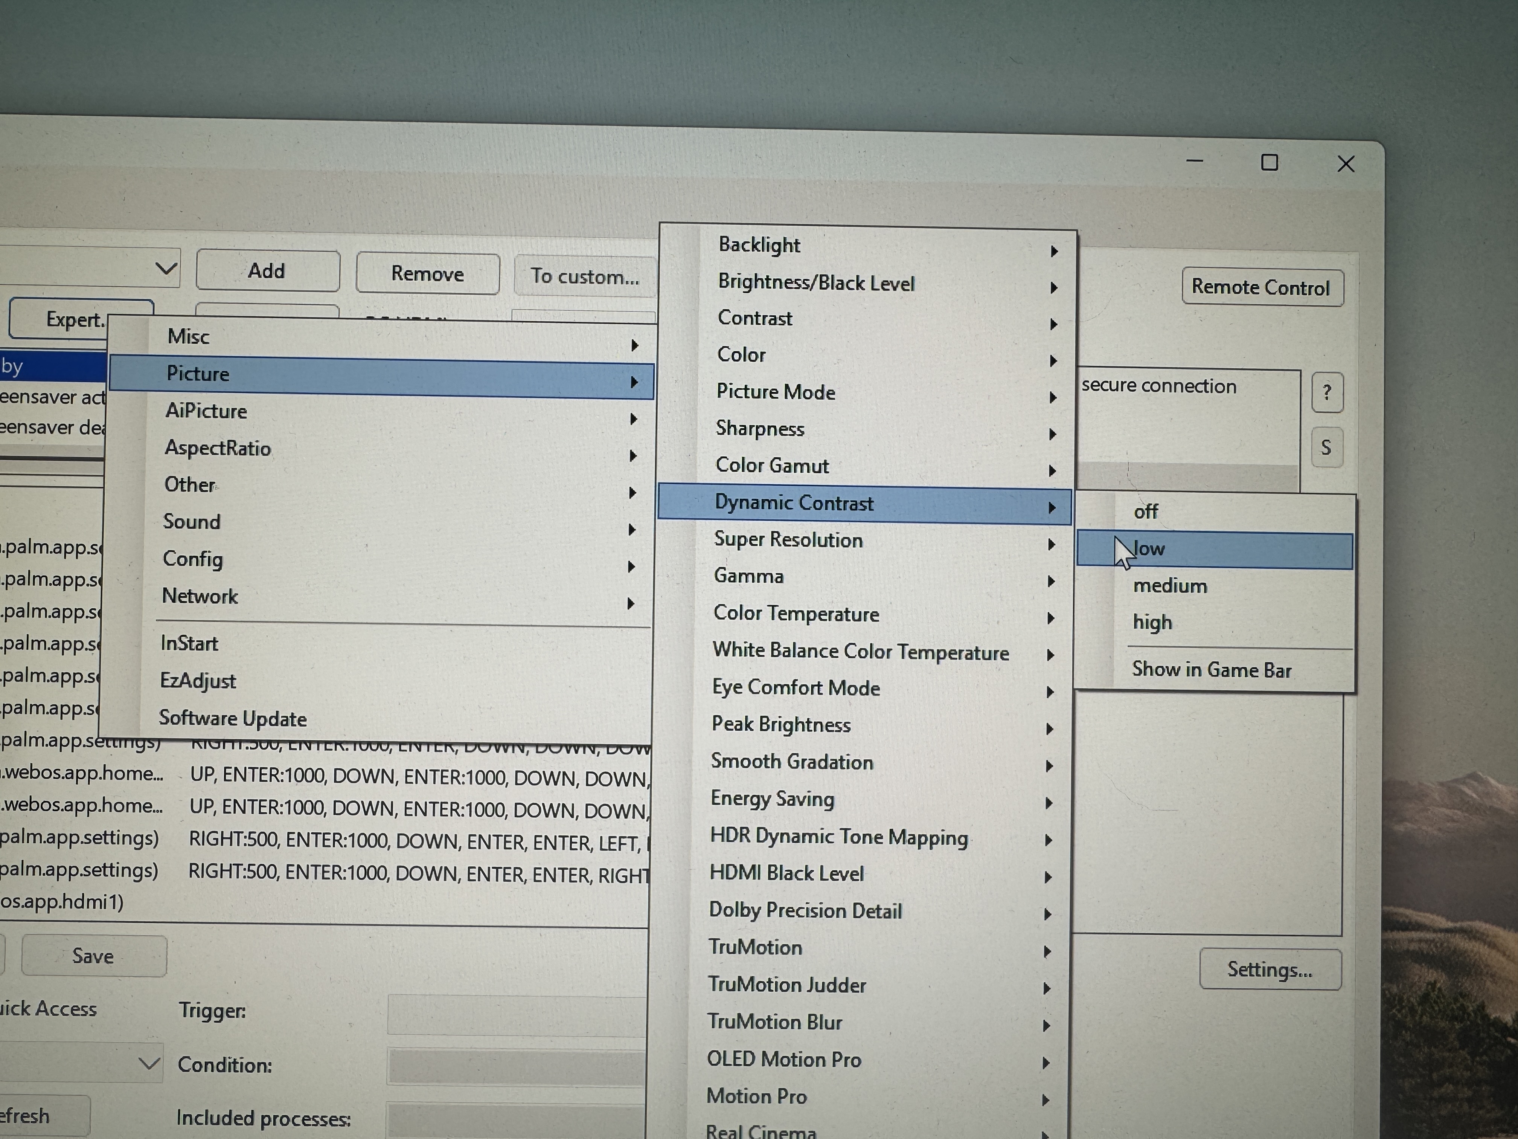Viewport: 1518px width, 1139px height.
Task: Open the AiPicture menu entry
Action: tap(206, 411)
